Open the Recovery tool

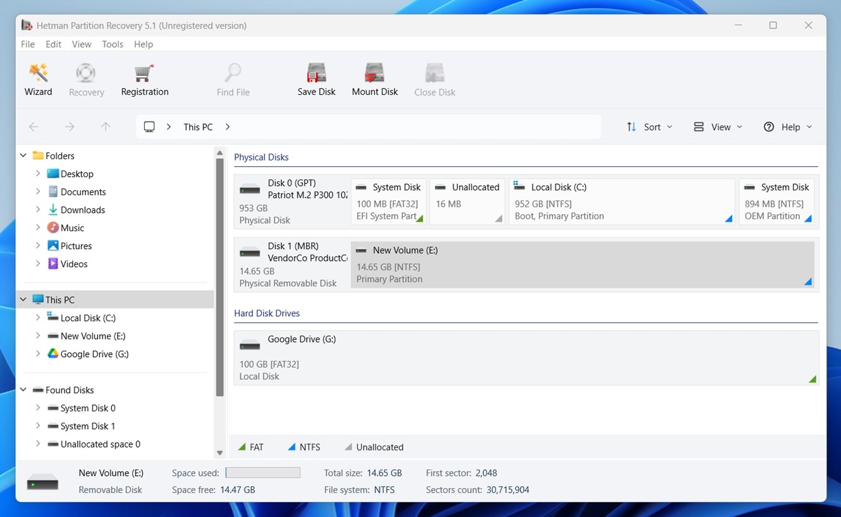pos(86,79)
